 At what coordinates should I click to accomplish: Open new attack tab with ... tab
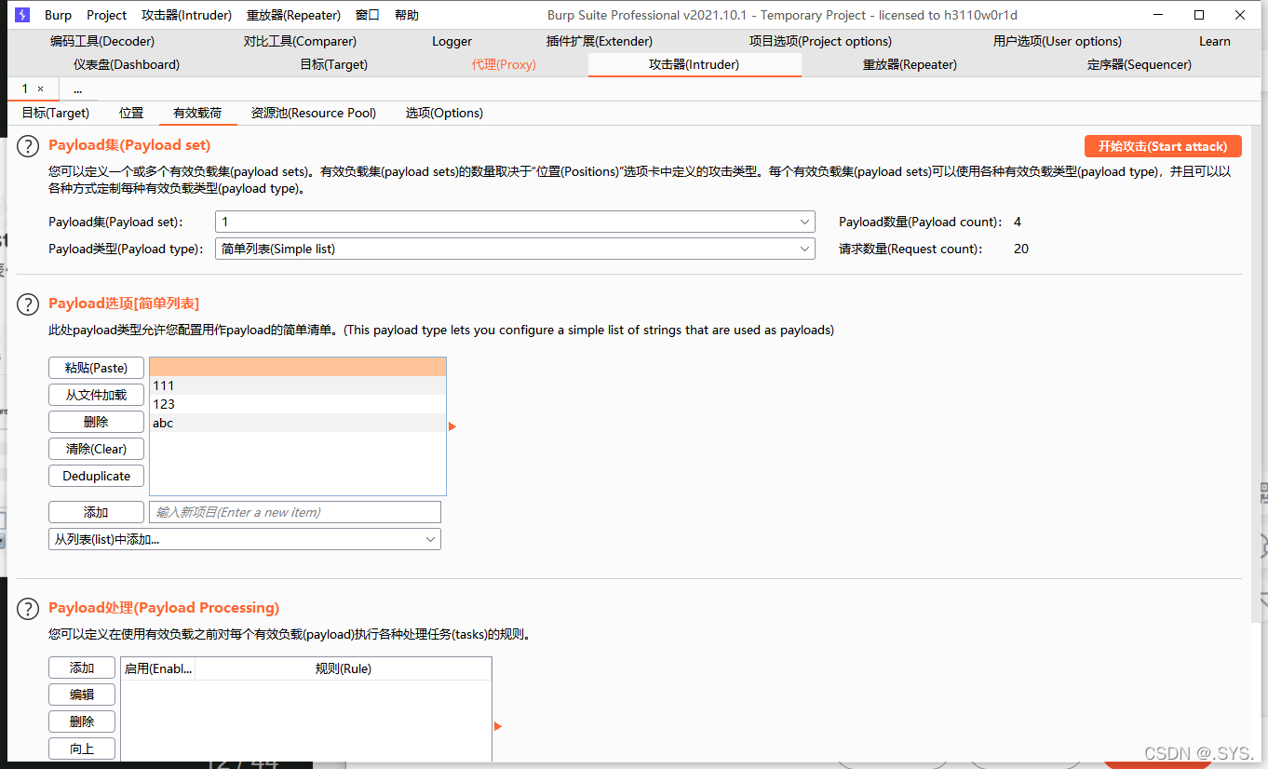78,88
